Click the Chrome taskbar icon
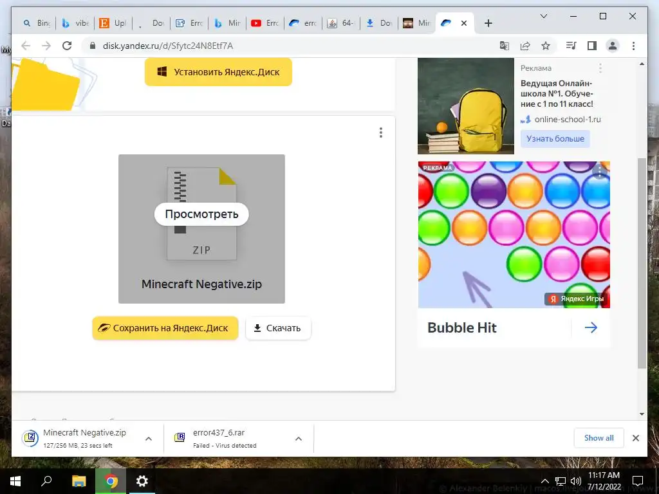The image size is (659, 494). coord(111,481)
